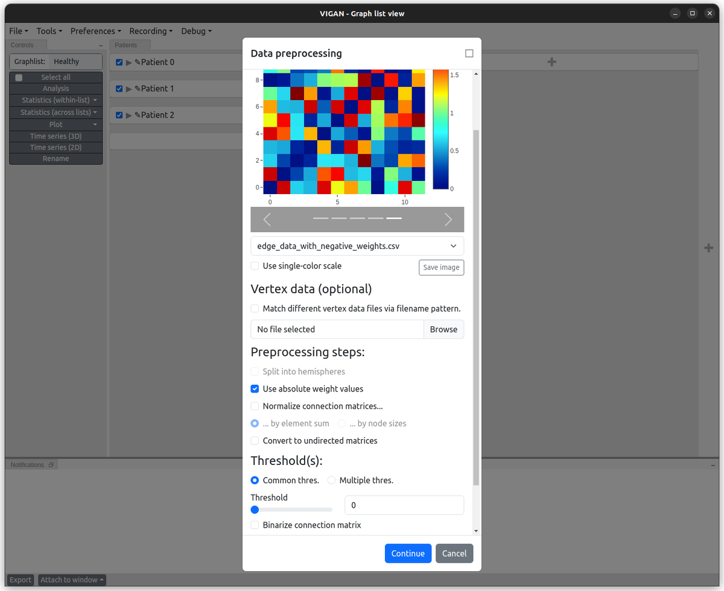Click the carousel next arrow
The height and width of the screenshot is (591, 724).
pyautogui.click(x=448, y=220)
